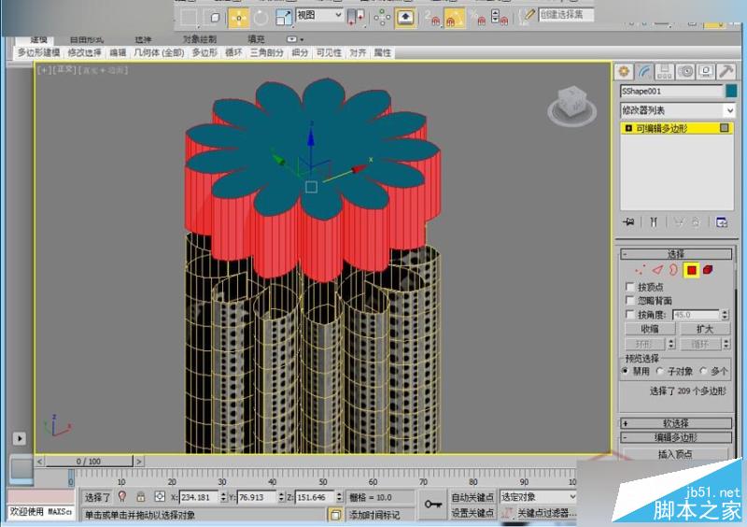Click the Element sub-object level icon
The image size is (747, 527).
pyautogui.click(x=709, y=270)
